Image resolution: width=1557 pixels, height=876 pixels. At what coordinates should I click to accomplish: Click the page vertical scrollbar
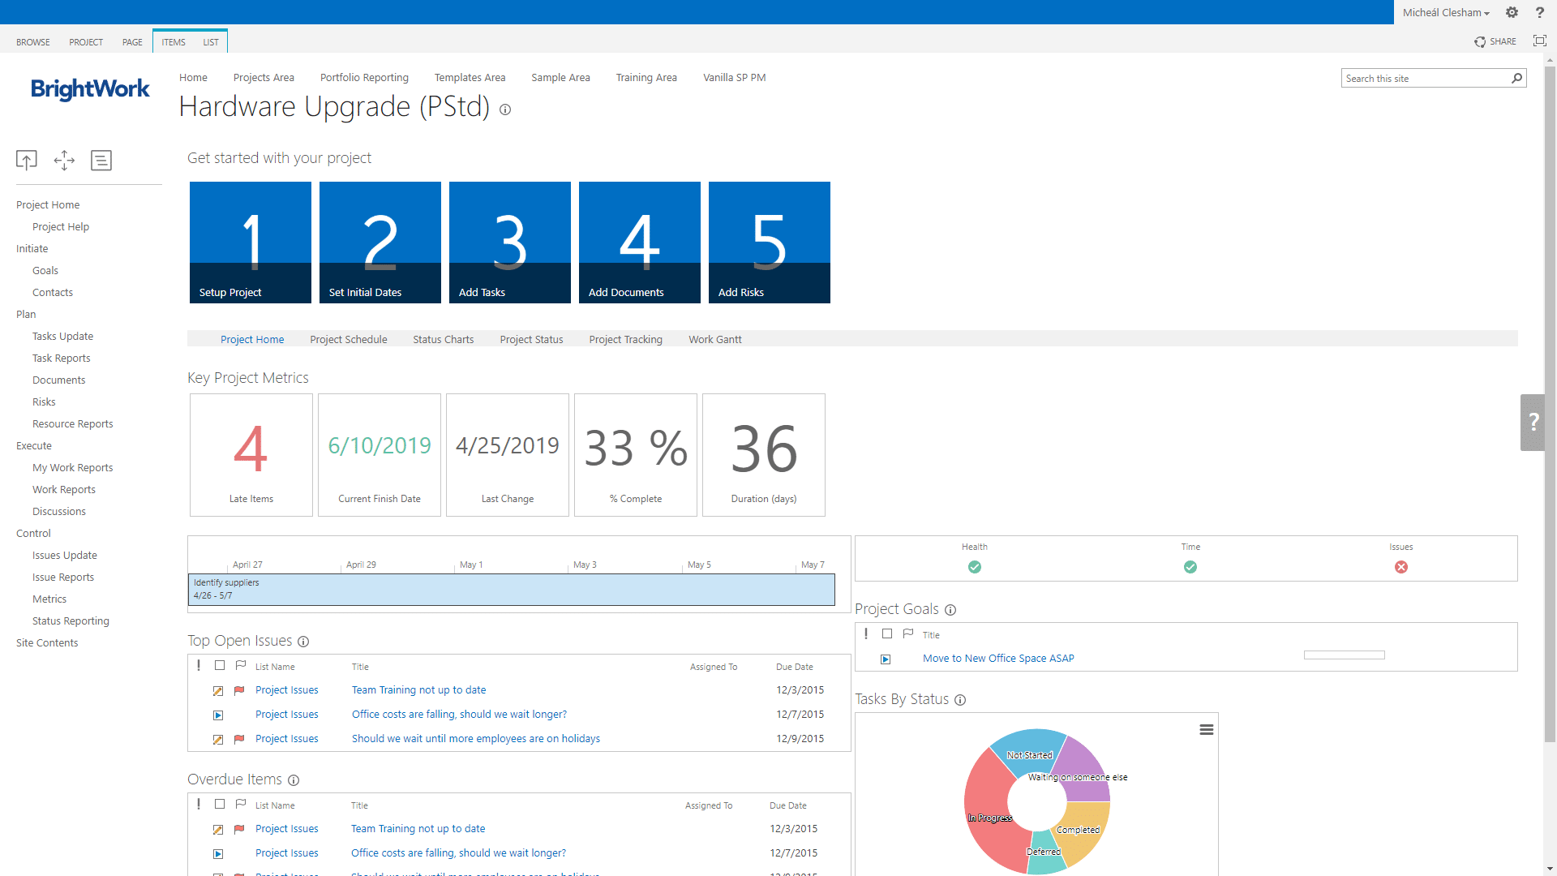tap(1551, 406)
